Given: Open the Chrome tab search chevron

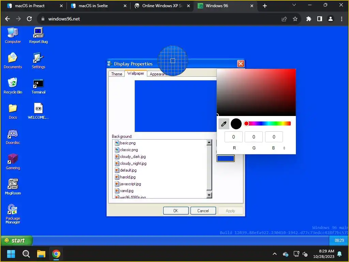Looking at the screenshot, I should pos(294,5).
